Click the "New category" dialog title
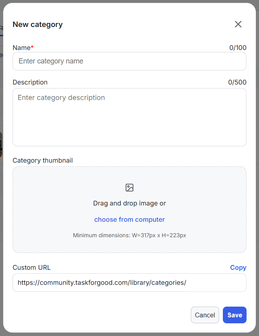This screenshot has height=336, width=259. 37,24
